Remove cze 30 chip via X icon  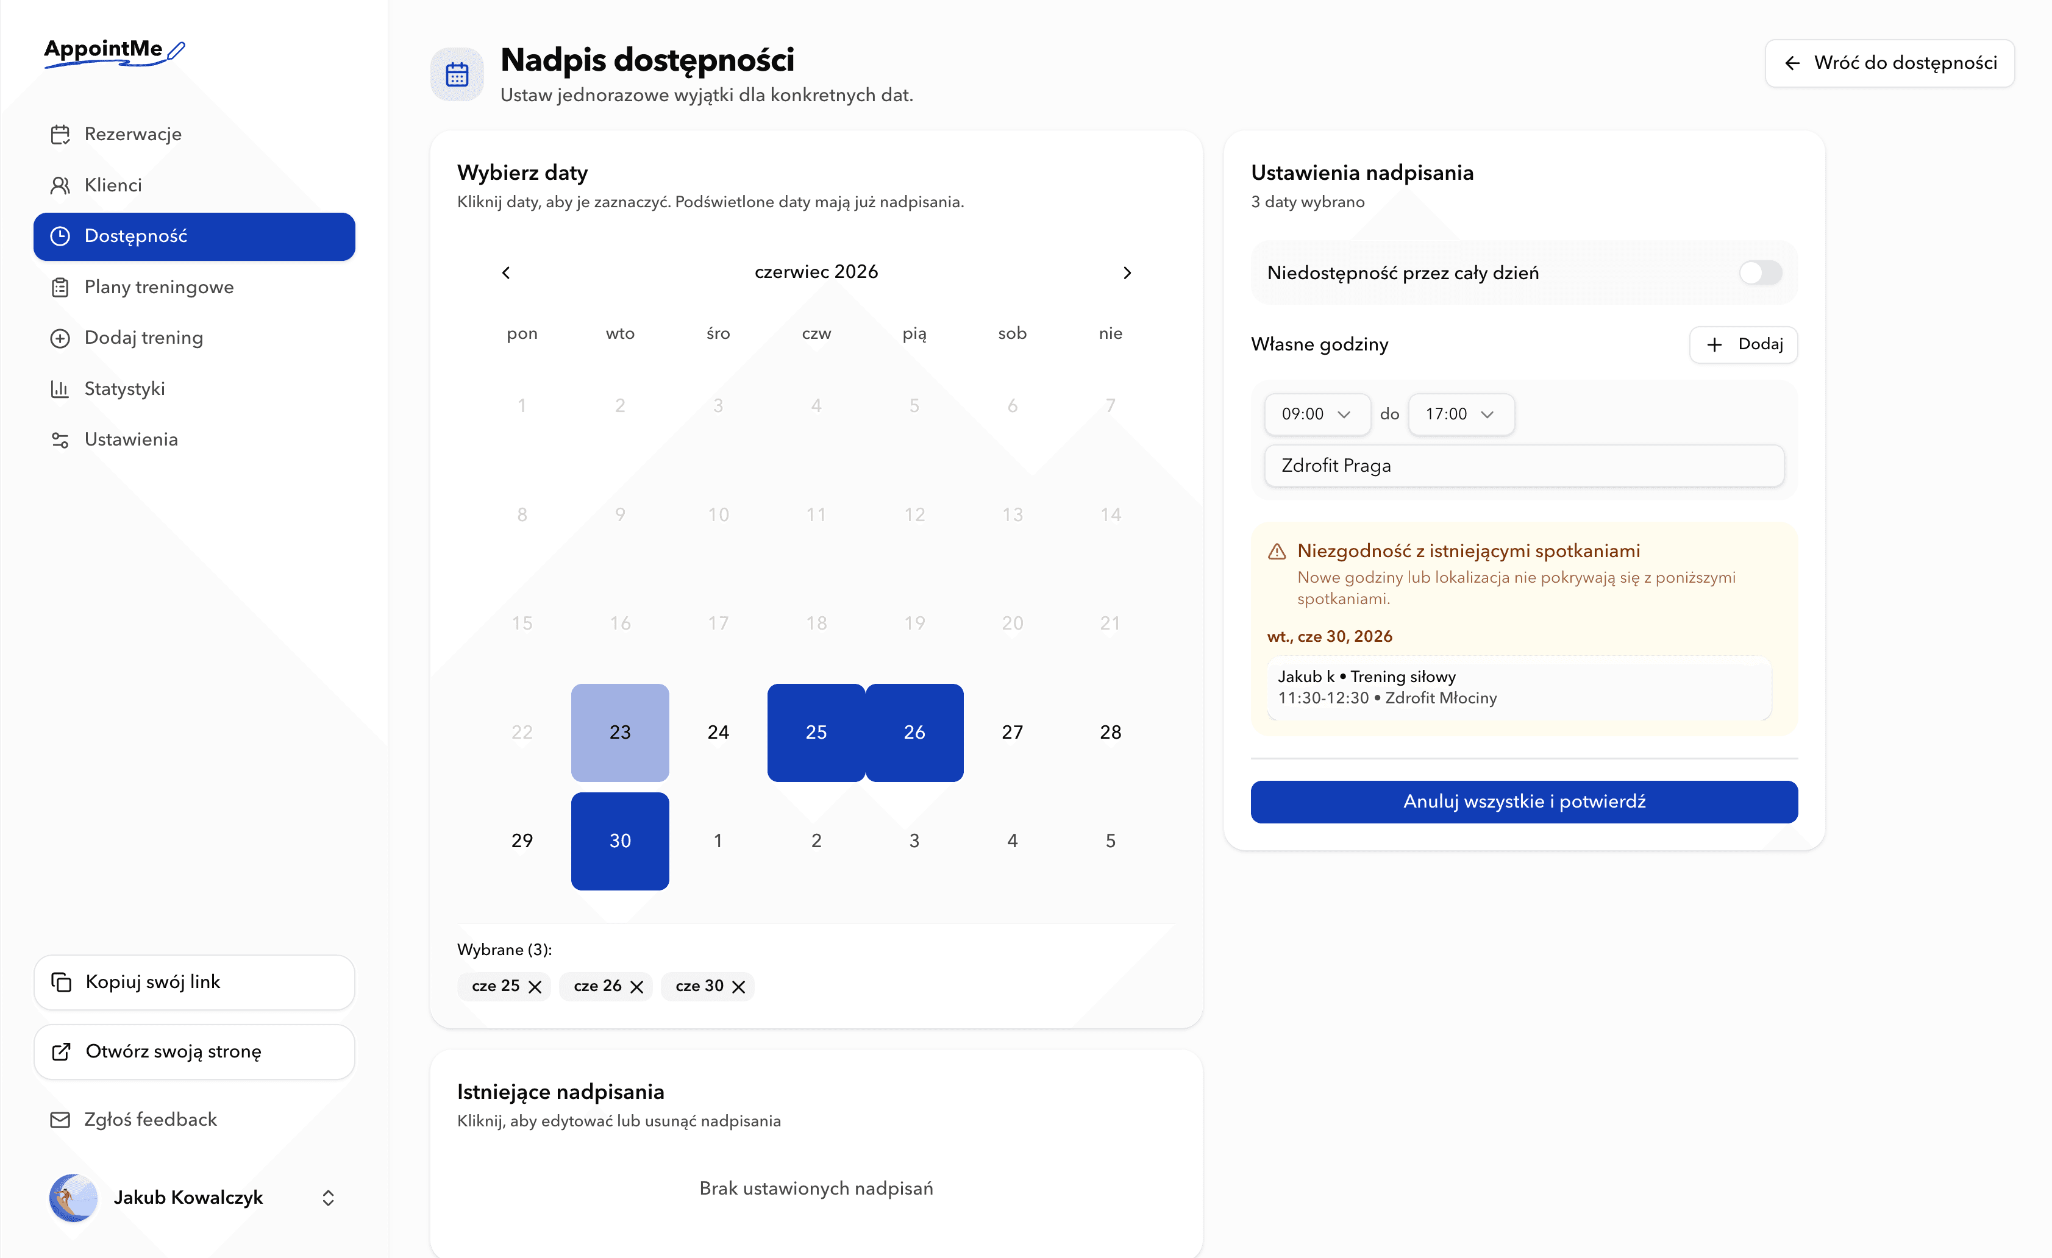(739, 987)
